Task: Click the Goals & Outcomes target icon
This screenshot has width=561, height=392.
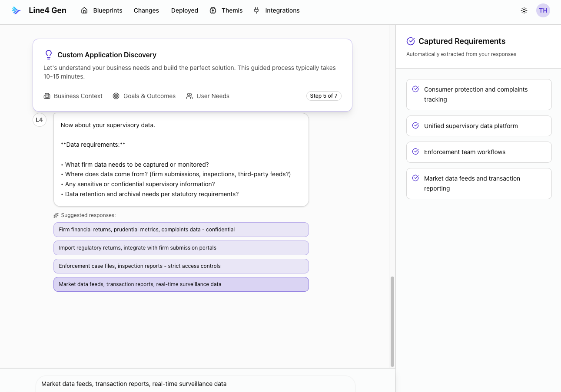Action: 116,96
